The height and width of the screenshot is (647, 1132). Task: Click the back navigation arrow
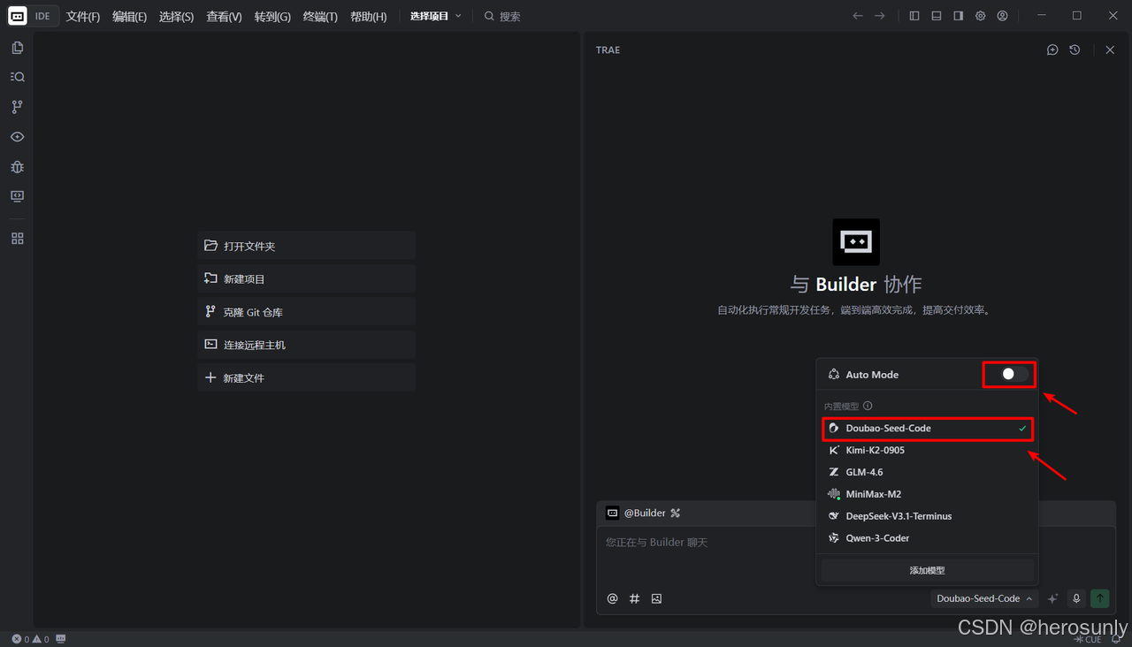click(x=857, y=16)
